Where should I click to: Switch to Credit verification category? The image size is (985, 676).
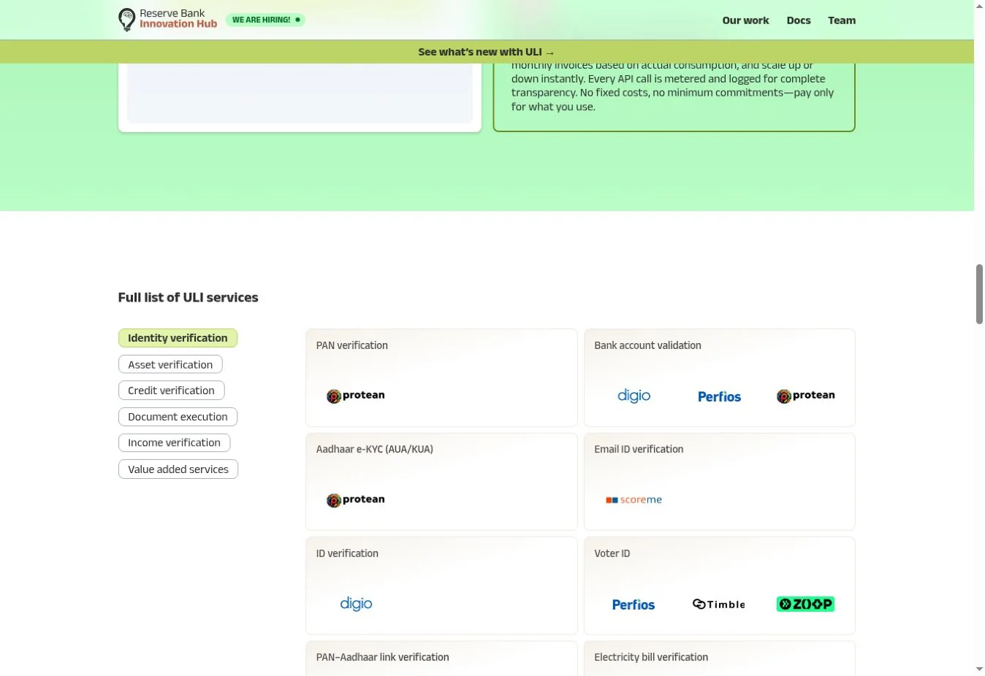tap(171, 391)
